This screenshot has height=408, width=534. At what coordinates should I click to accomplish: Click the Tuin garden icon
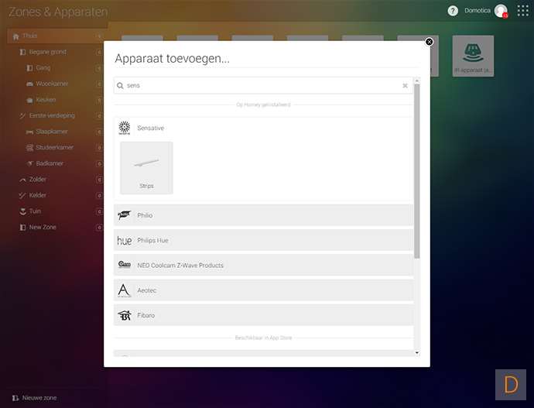tap(22, 211)
